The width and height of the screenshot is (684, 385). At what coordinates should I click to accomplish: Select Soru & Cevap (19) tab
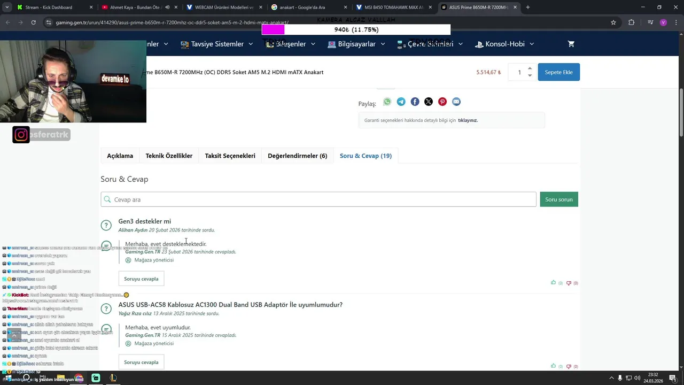(366, 156)
